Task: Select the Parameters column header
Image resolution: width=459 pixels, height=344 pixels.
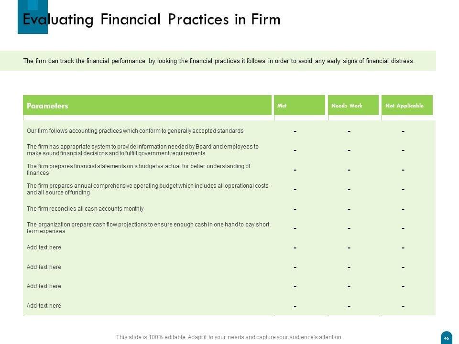Action: pyautogui.click(x=147, y=106)
